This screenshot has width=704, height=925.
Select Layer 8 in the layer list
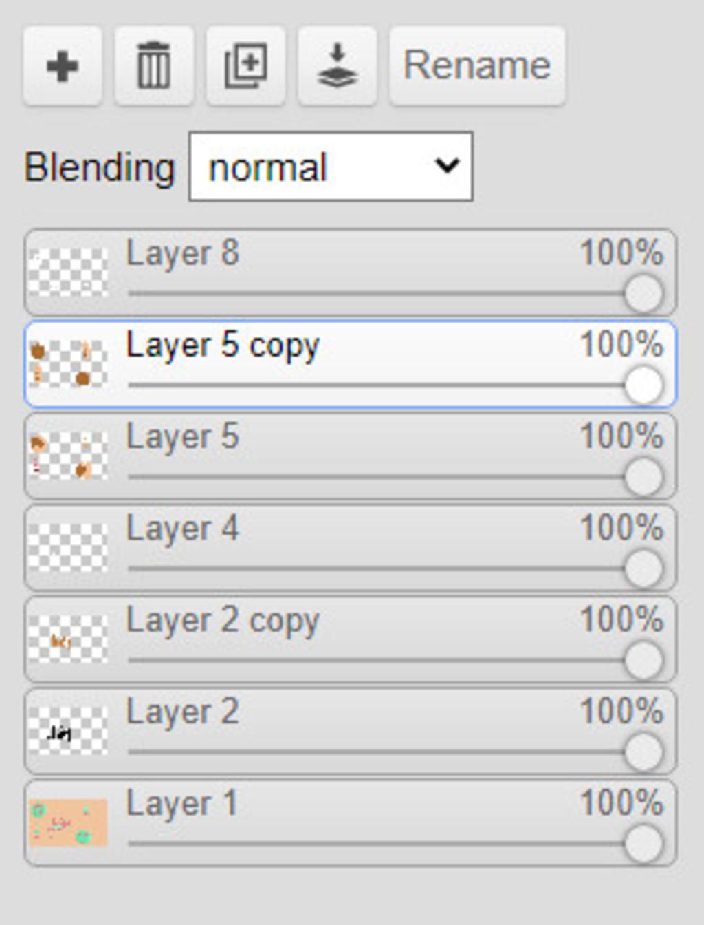tap(351, 273)
